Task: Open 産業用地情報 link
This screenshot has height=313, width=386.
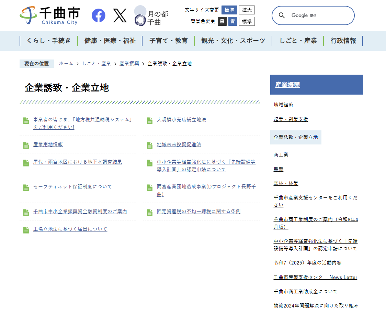Action: (48, 144)
